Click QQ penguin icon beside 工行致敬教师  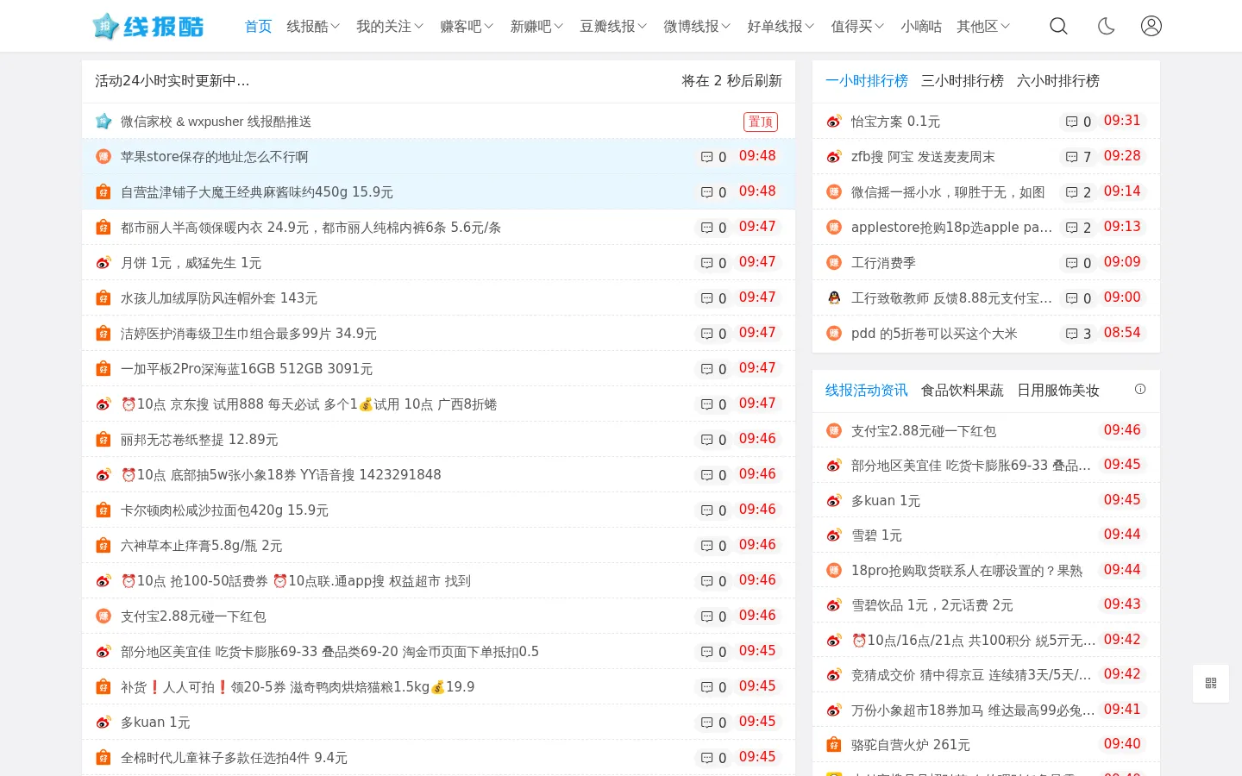(834, 298)
